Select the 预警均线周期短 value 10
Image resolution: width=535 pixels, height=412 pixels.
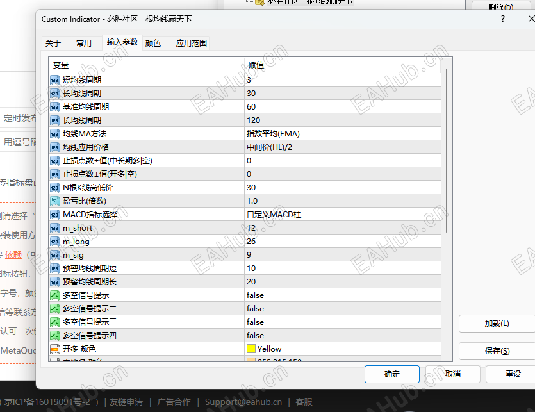click(x=343, y=268)
